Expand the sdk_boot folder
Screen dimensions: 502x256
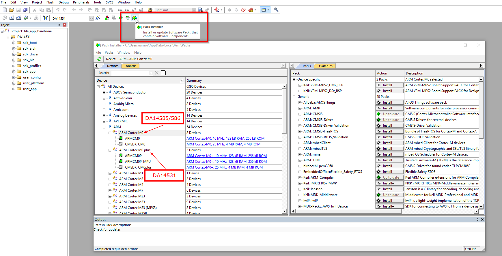[x=14, y=43]
